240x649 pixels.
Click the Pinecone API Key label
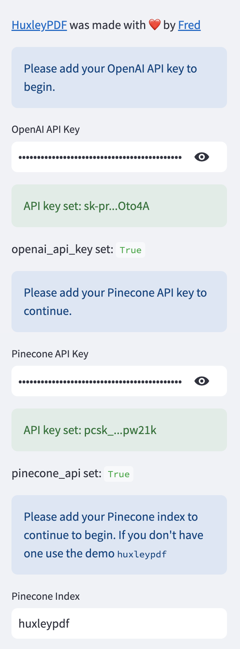pyautogui.click(x=50, y=354)
